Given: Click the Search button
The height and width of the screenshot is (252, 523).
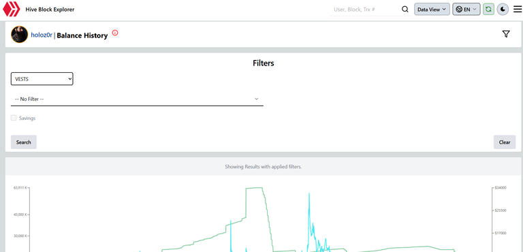Looking at the screenshot, I should click(x=24, y=142).
